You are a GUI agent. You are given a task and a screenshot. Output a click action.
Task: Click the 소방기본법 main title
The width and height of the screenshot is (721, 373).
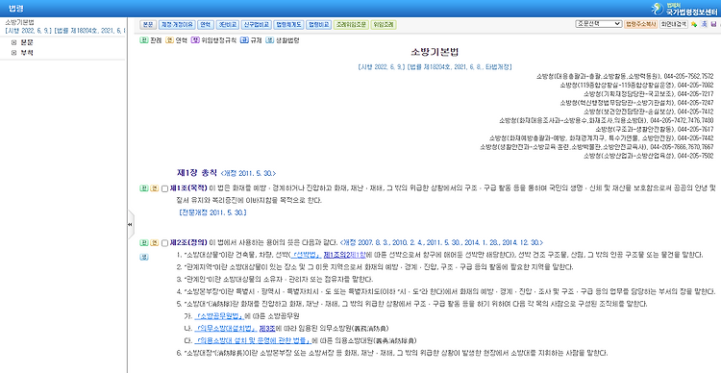(435, 52)
